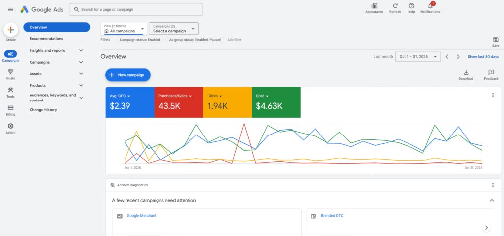Screen dimensions: 504x236
Task: Open the date range dropdown
Action: [418, 57]
